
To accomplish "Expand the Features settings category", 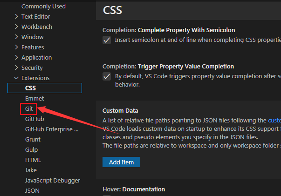I will click(33, 47).
